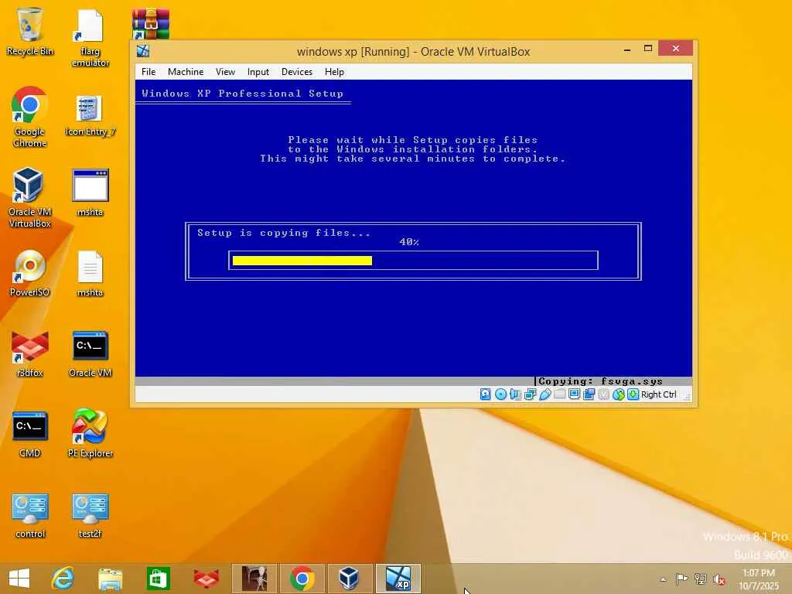
Task: Click the 'Copying: fsvga.sys' status text
Action: pyautogui.click(x=600, y=381)
